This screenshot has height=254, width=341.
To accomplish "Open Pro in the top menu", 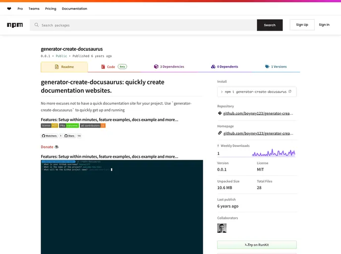I will click(x=20, y=9).
